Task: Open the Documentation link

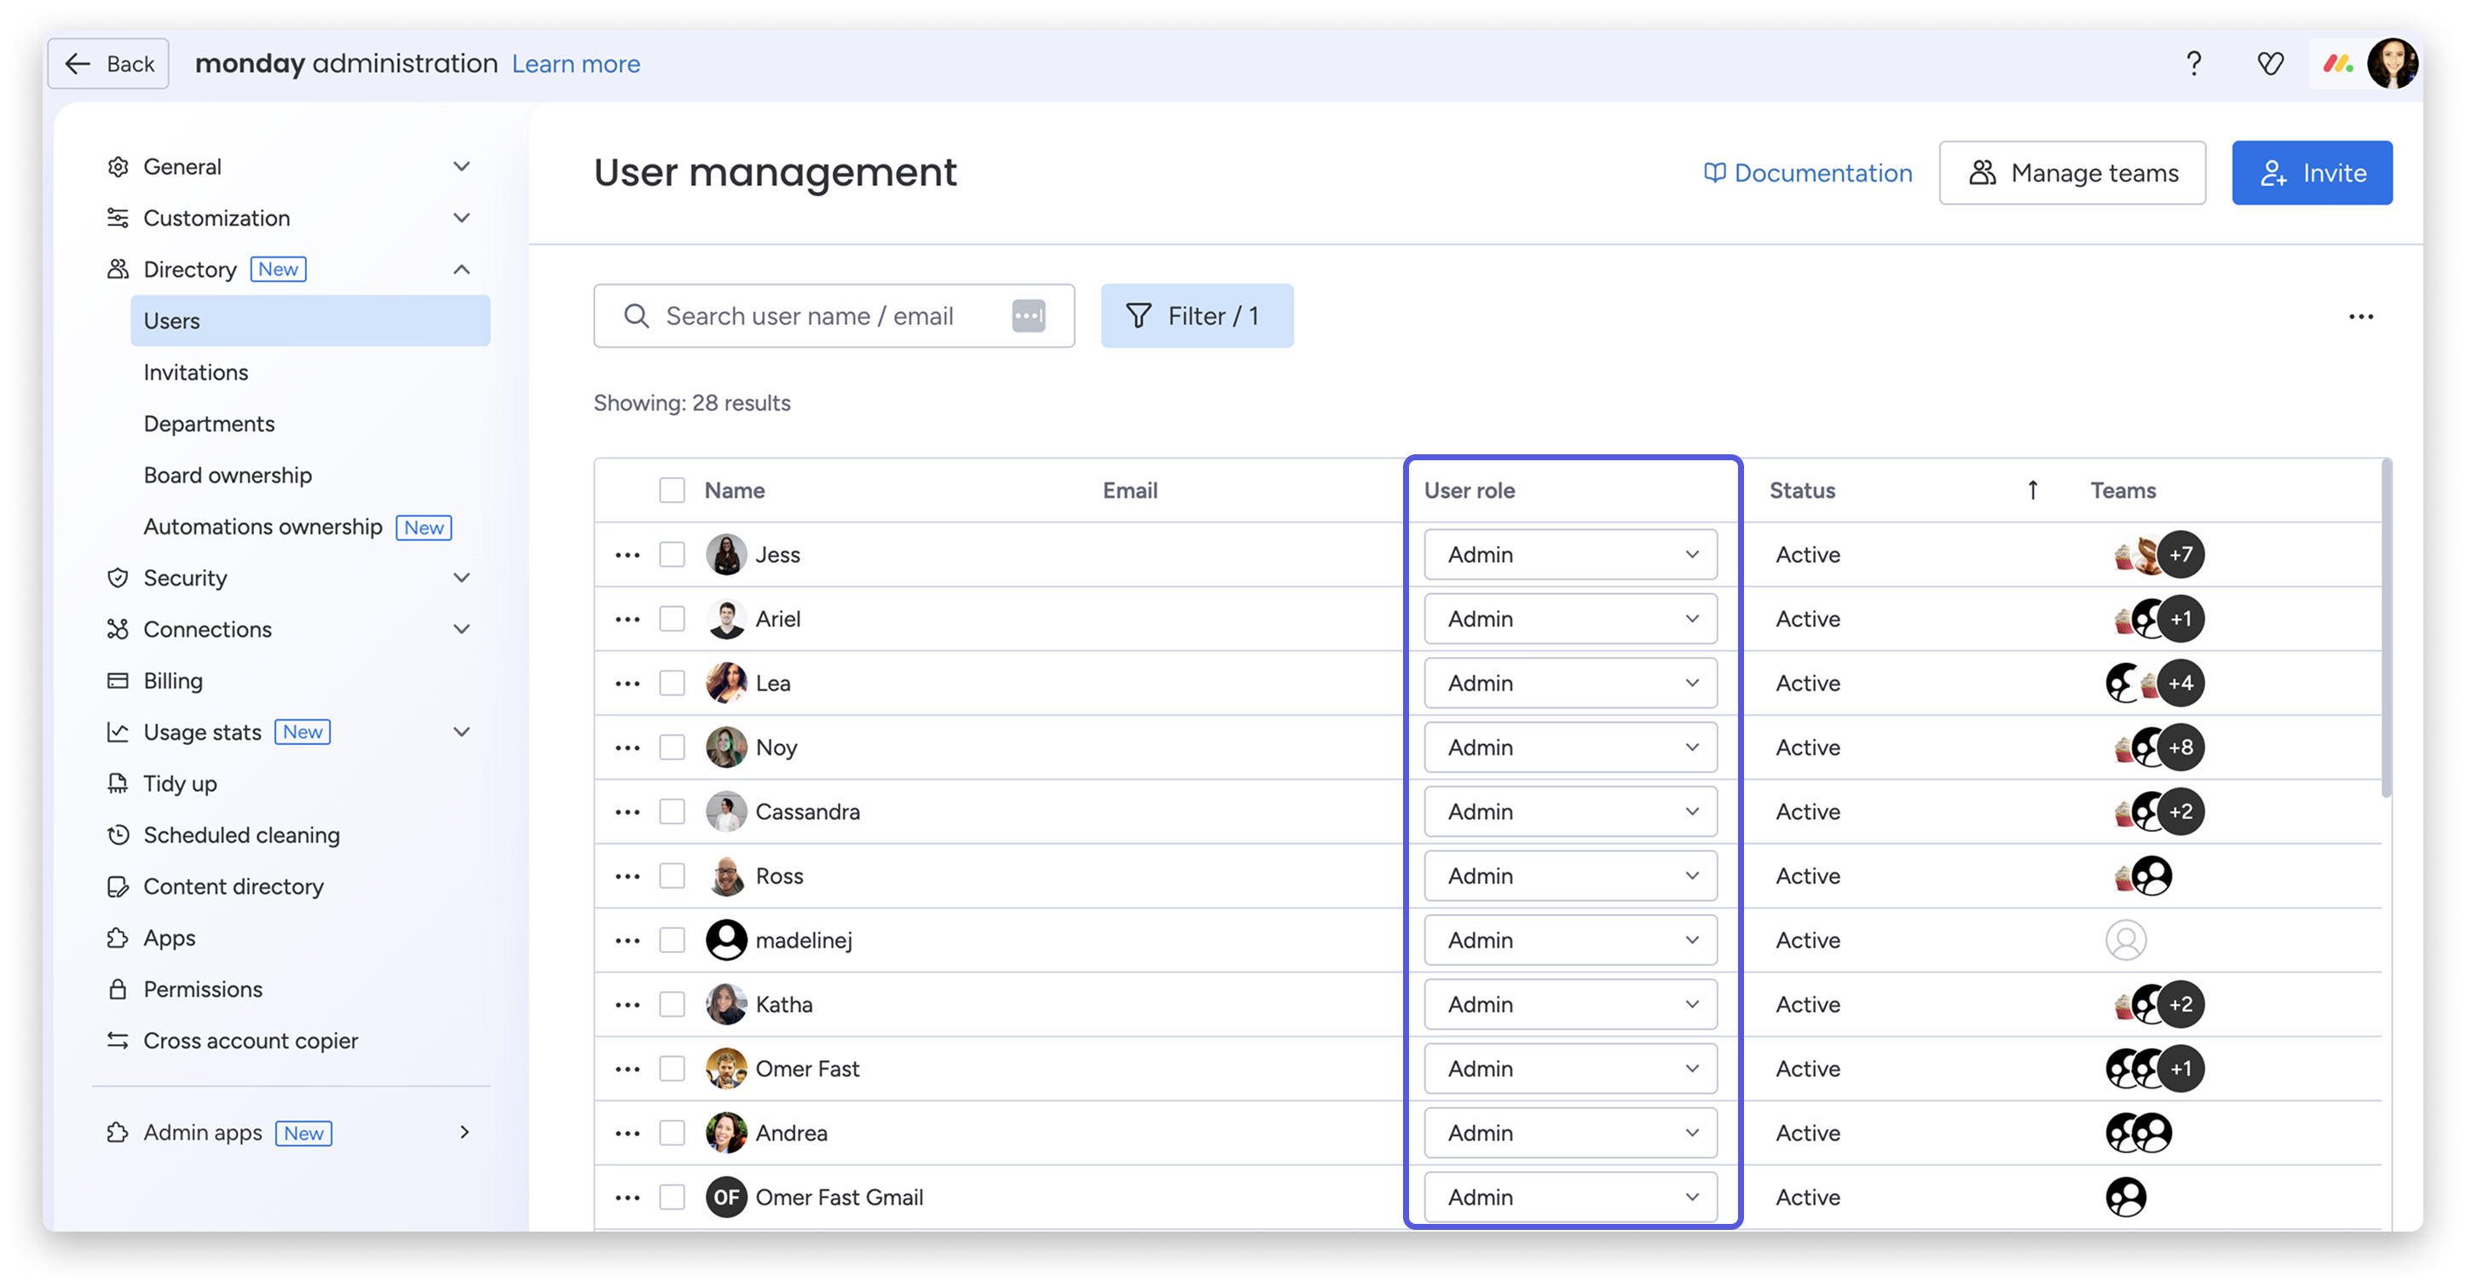Action: (x=1807, y=173)
